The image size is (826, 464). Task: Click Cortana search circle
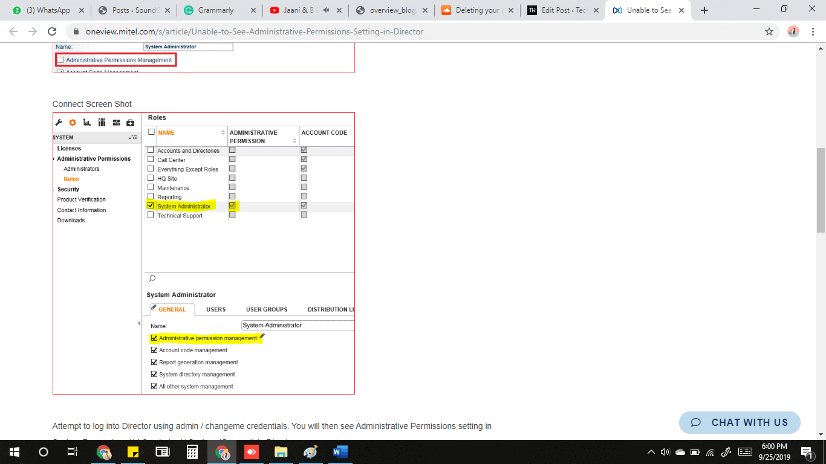click(x=44, y=452)
